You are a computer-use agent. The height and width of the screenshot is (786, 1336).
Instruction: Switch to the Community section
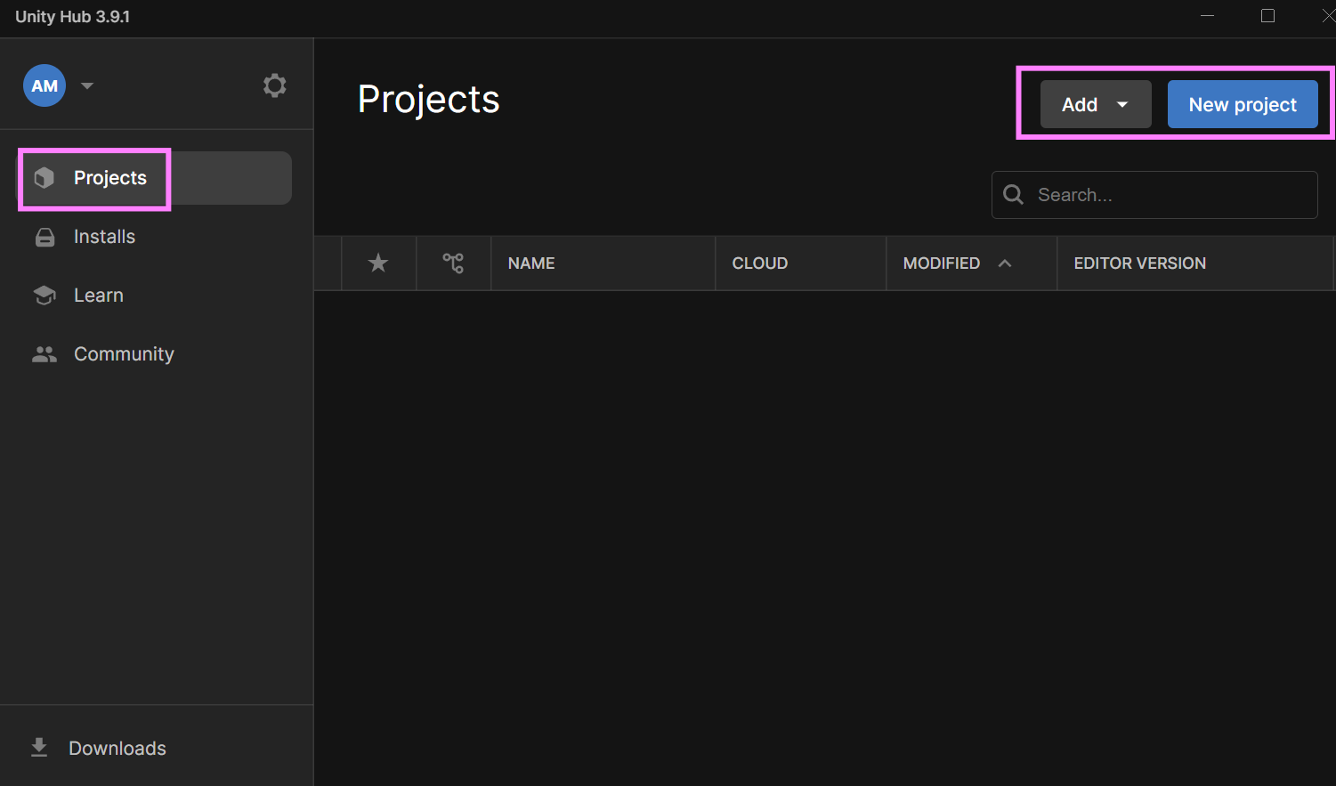click(124, 354)
